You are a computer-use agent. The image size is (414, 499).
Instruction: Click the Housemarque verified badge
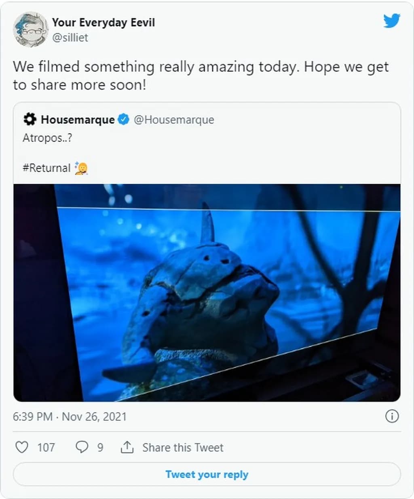(123, 119)
